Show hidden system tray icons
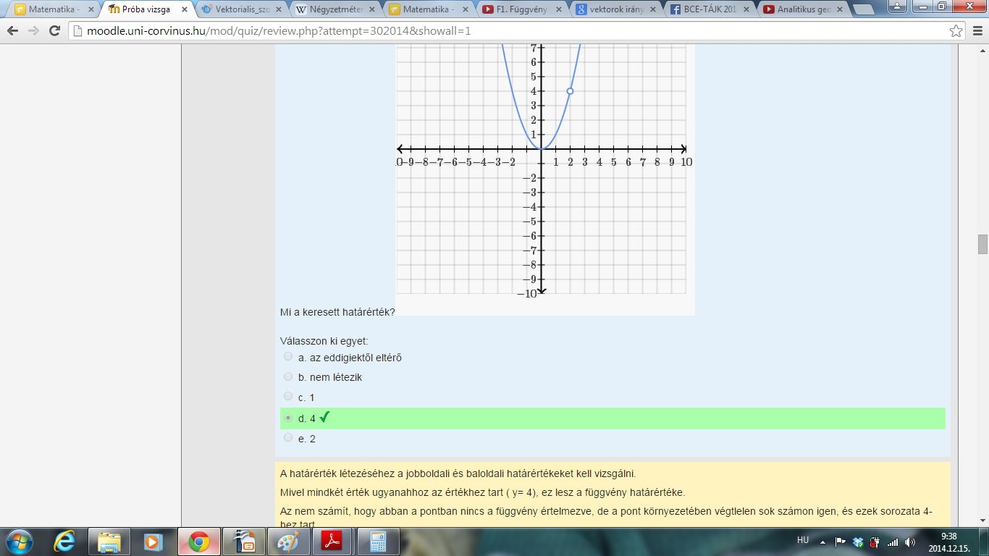 (822, 541)
